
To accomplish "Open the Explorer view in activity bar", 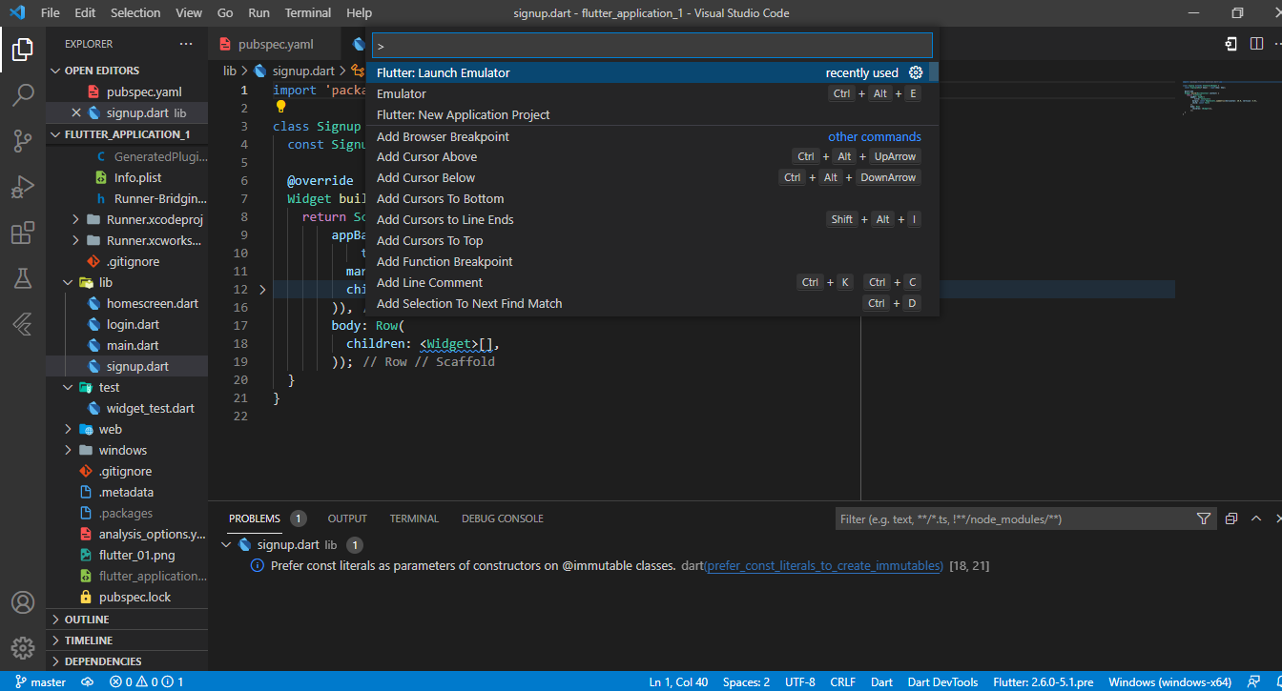I will 23,49.
